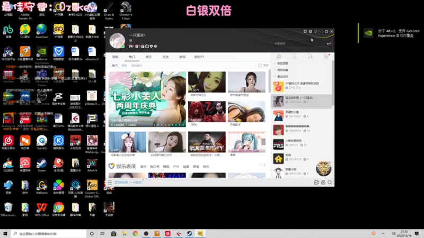This screenshot has height=238, width=424.
Task: Click YY icon in the taskbar
Action: pyautogui.click(x=200, y=233)
